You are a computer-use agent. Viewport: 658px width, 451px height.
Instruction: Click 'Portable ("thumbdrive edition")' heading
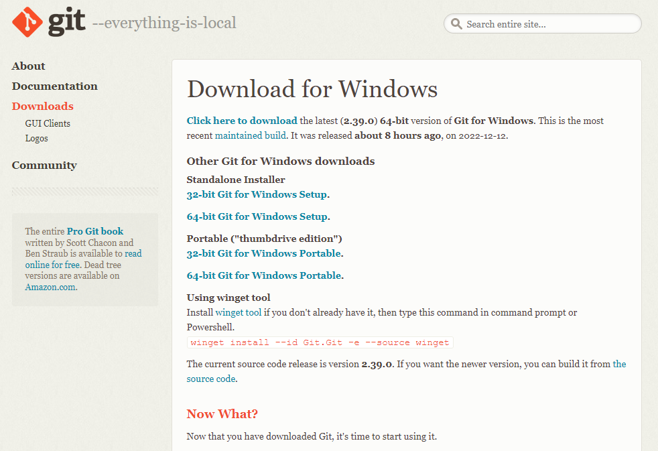click(x=265, y=239)
